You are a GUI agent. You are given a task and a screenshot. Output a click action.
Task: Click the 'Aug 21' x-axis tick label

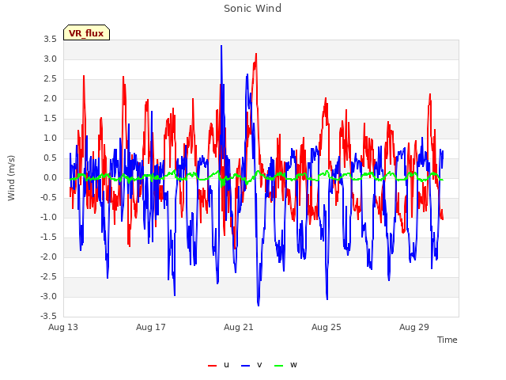click(239, 327)
